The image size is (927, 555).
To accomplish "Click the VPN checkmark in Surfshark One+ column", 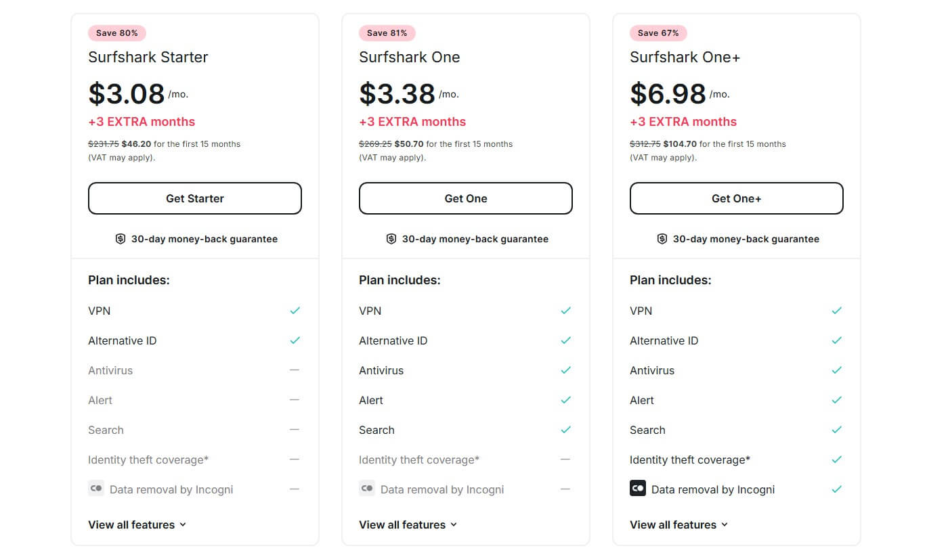I will point(836,310).
